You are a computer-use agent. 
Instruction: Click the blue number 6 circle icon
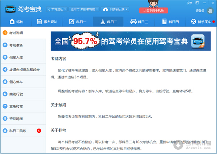pyautogui.click(x=5, y=94)
